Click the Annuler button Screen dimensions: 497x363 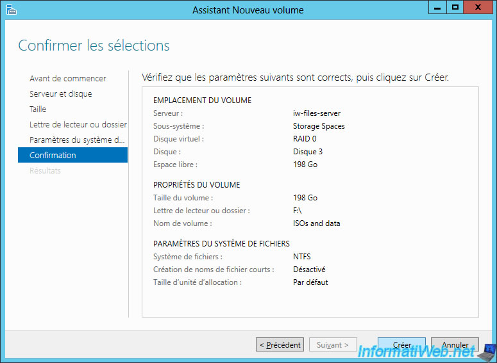pyautogui.click(x=455, y=344)
